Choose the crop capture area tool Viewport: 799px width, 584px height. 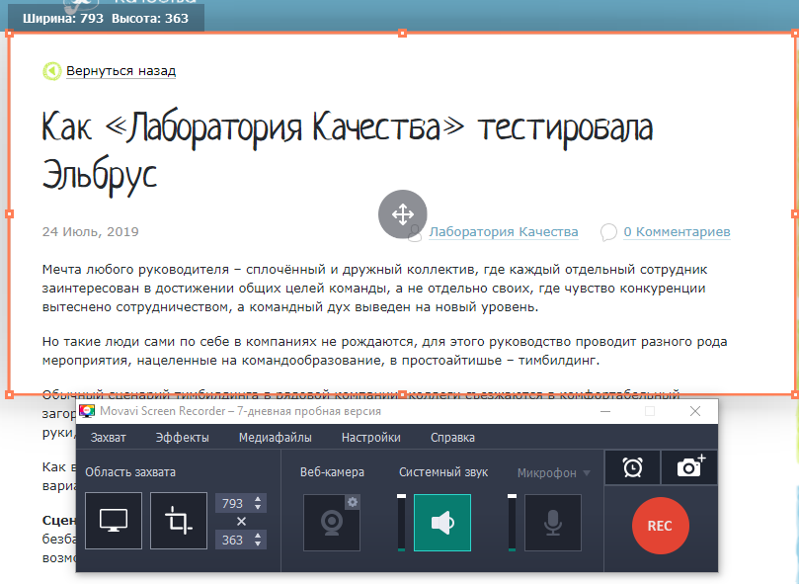tap(179, 521)
